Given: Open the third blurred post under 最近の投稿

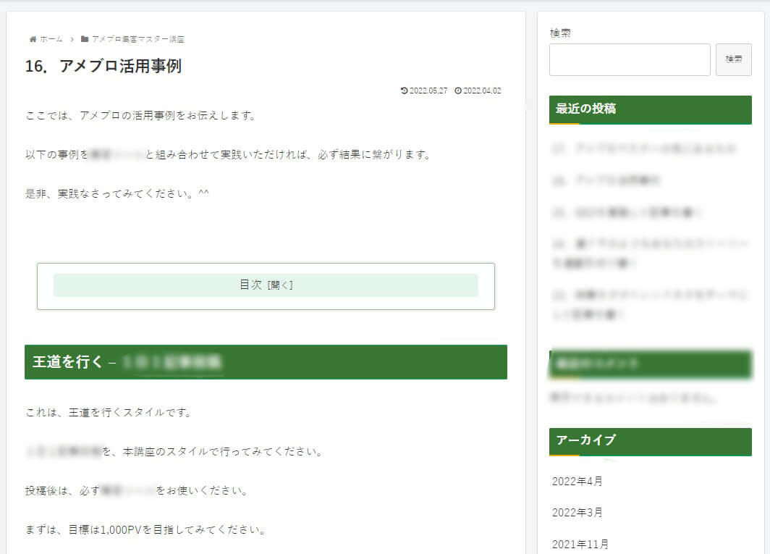Looking at the screenshot, I should pyautogui.click(x=627, y=212).
